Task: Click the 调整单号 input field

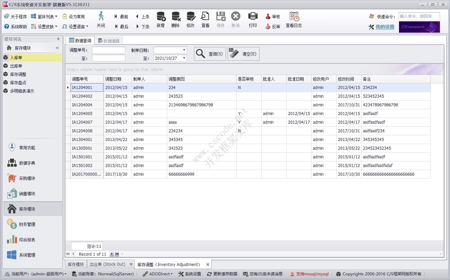Action: (x=108, y=50)
